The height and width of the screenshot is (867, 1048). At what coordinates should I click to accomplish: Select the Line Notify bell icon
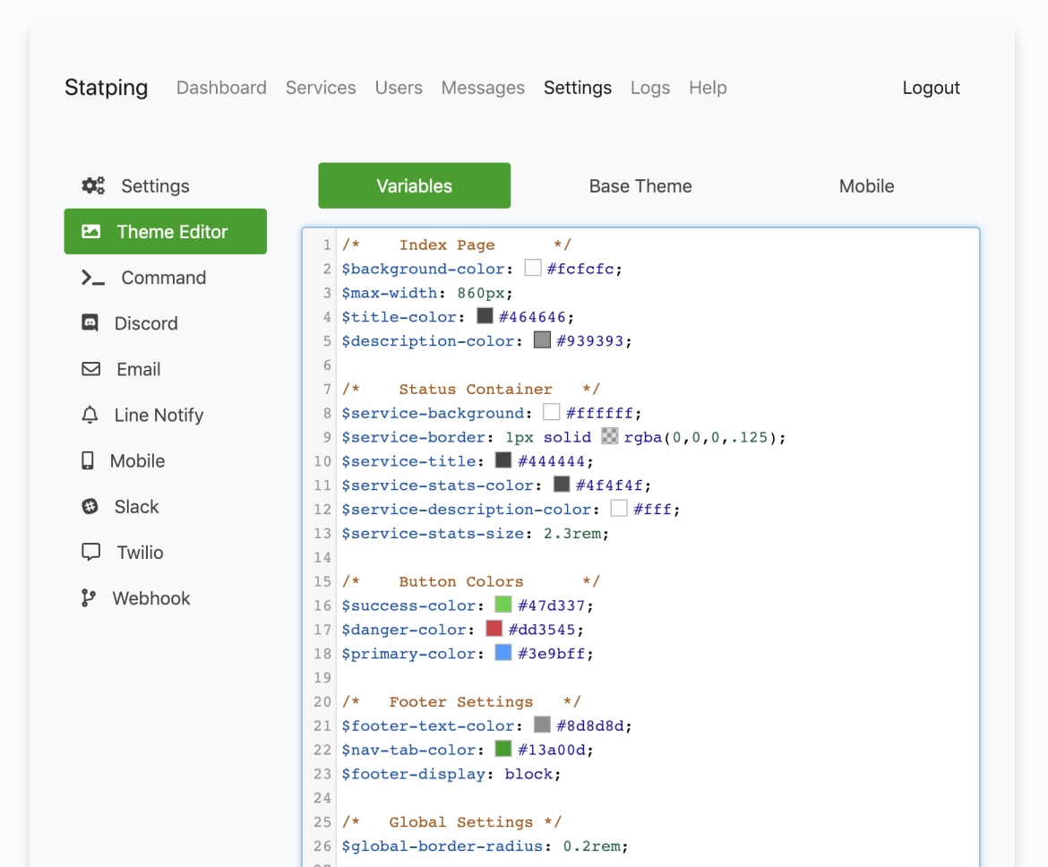(x=91, y=415)
